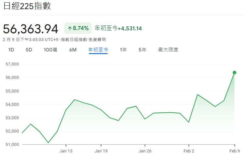Click the 56,363.94 index price

click(x=31, y=29)
